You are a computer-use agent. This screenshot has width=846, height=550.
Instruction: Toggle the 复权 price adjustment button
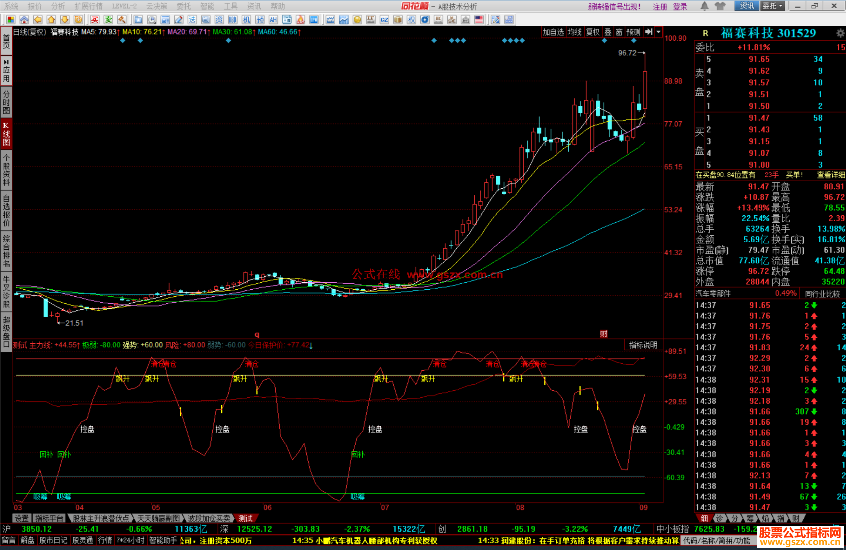pos(593,32)
